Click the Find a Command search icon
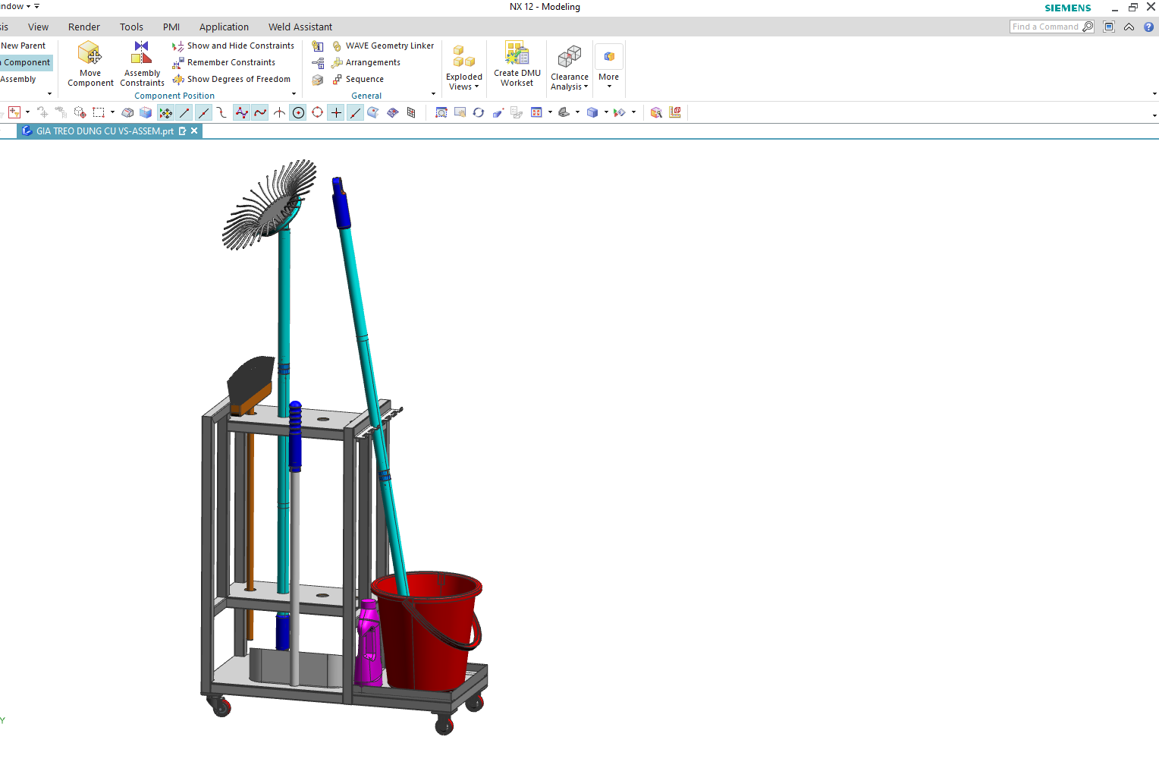1159x762 pixels. 1088,27
